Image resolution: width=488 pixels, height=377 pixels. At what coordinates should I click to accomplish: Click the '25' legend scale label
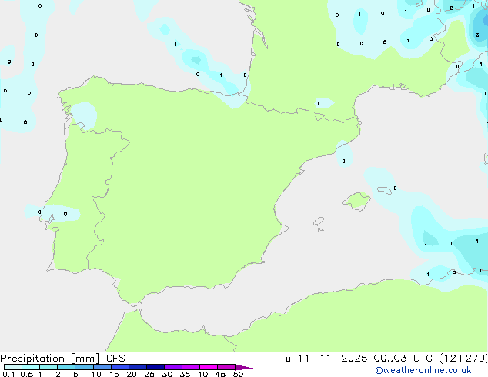click(x=149, y=374)
